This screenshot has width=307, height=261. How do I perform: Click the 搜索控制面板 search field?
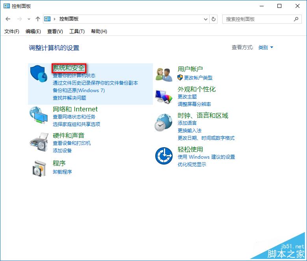258,19
